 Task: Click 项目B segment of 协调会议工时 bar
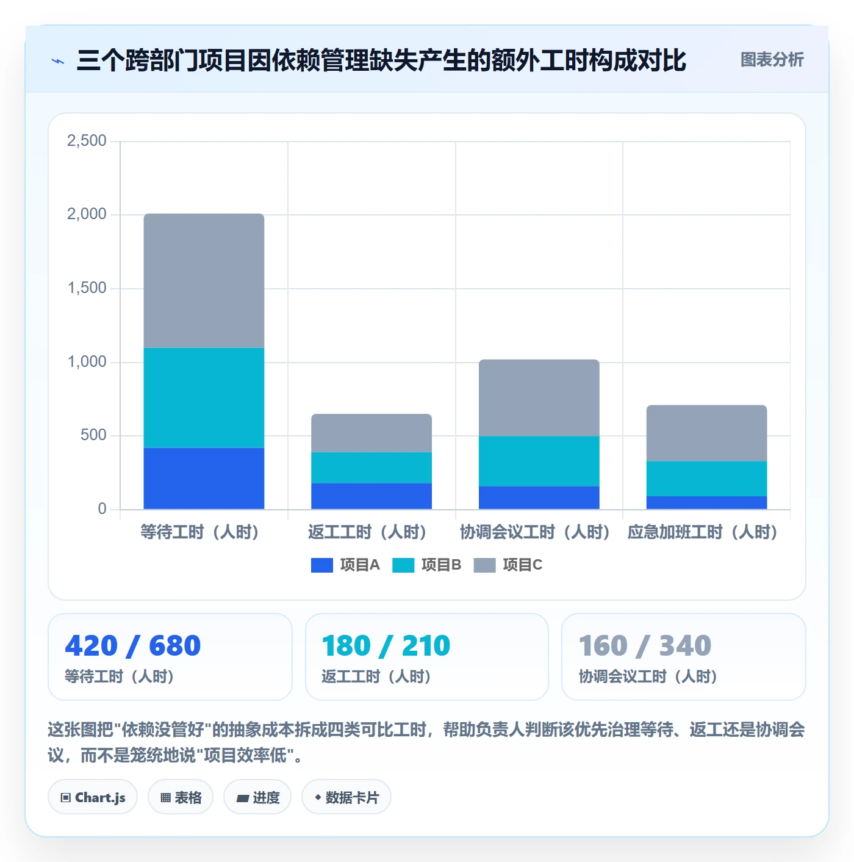click(539, 461)
